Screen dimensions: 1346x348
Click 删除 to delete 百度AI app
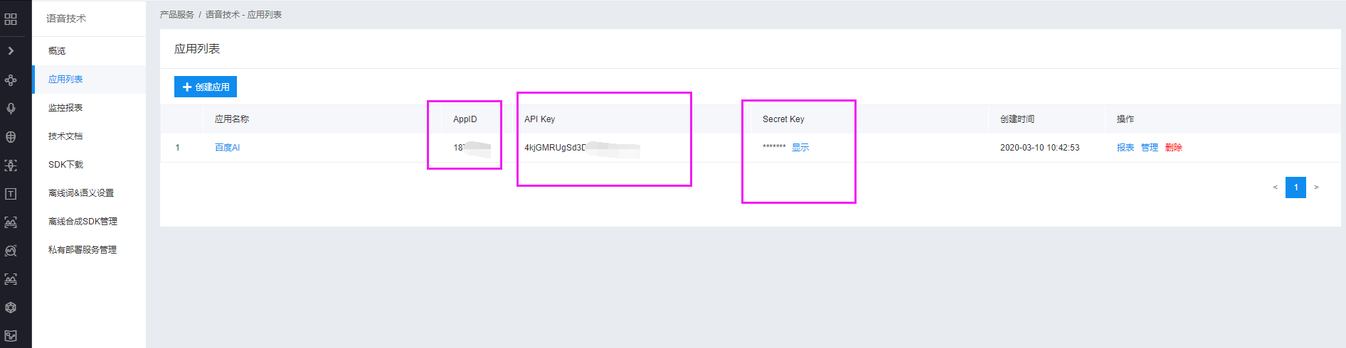(1174, 148)
